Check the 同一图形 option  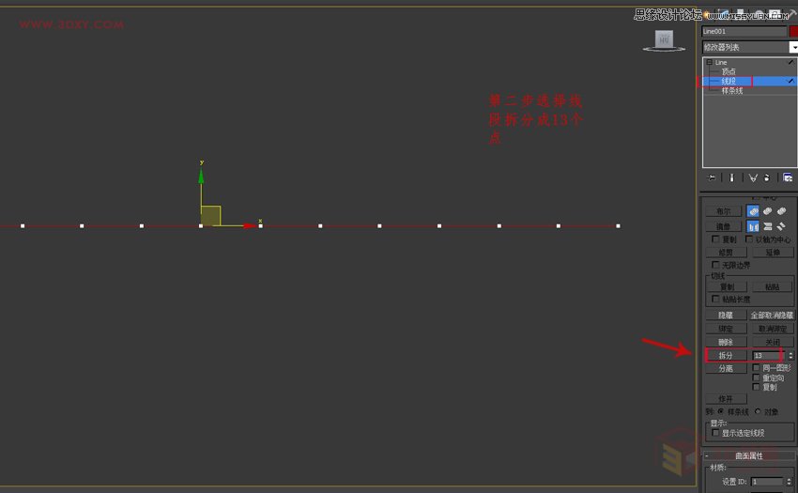[757, 367]
